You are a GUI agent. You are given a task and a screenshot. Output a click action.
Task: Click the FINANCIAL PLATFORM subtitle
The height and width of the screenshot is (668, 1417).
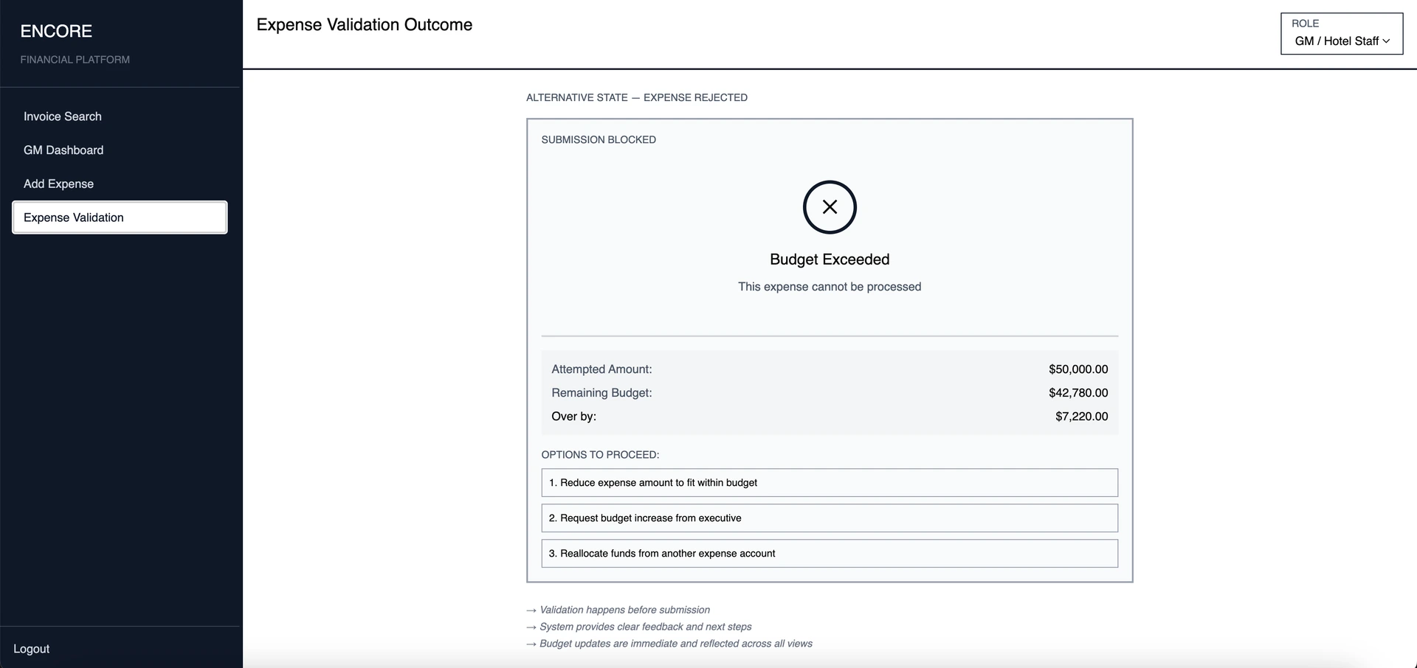(x=75, y=60)
